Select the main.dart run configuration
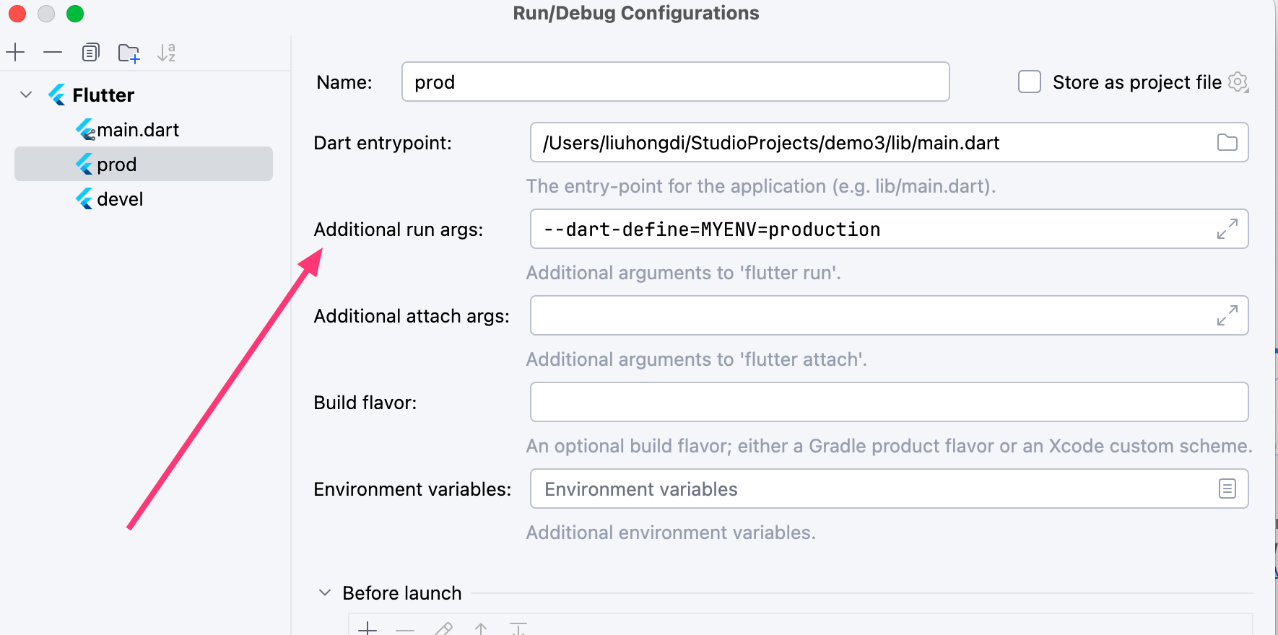Screen dimensions: 1278x635 pos(137,130)
